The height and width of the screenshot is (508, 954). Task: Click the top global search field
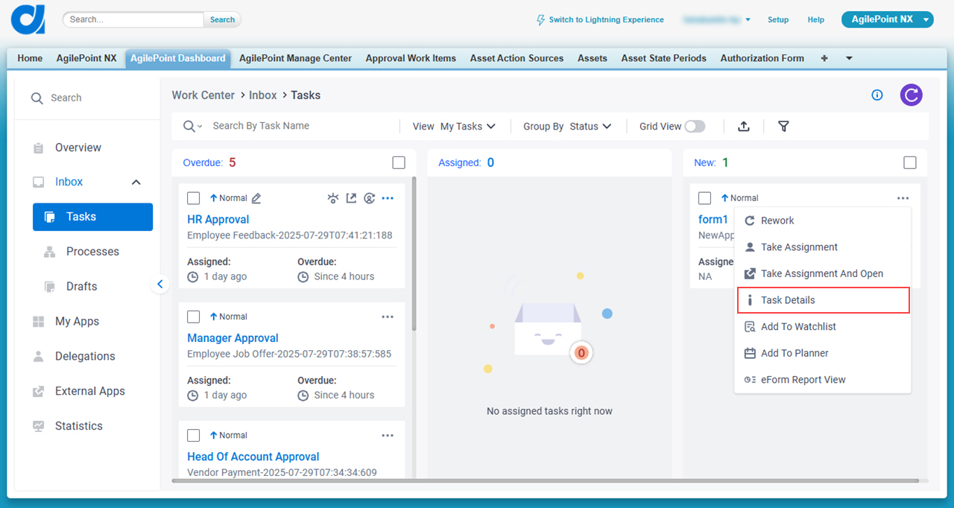pyautogui.click(x=133, y=20)
